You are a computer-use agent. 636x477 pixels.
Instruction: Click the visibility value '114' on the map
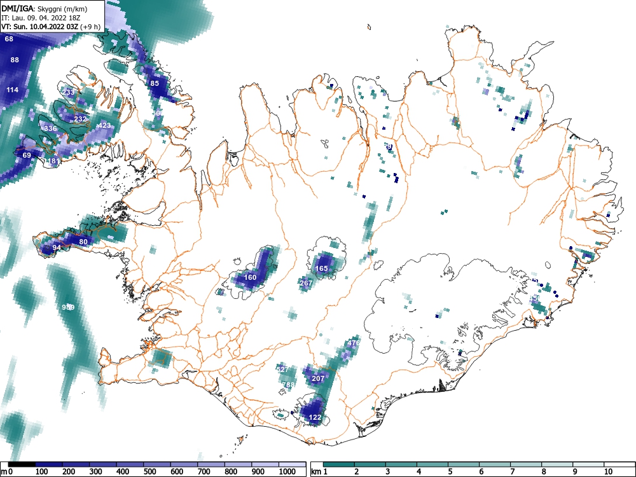(x=12, y=90)
